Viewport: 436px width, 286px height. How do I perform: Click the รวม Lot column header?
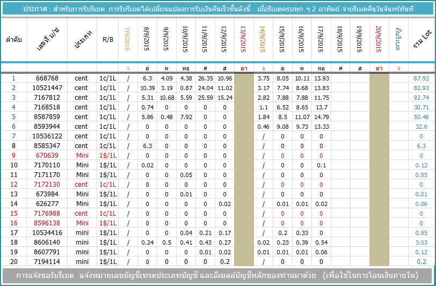[422, 39]
